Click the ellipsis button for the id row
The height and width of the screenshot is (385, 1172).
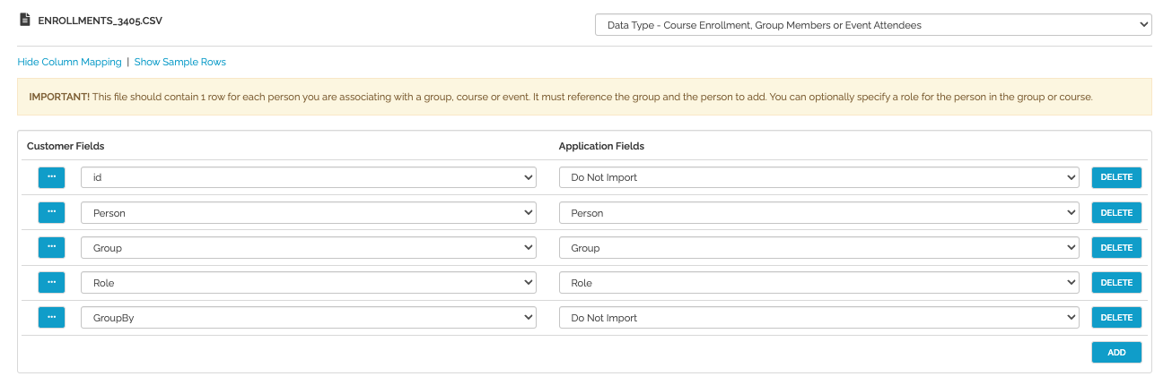pos(51,177)
